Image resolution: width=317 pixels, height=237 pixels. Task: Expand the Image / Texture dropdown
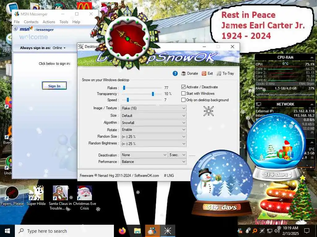(154, 108)
